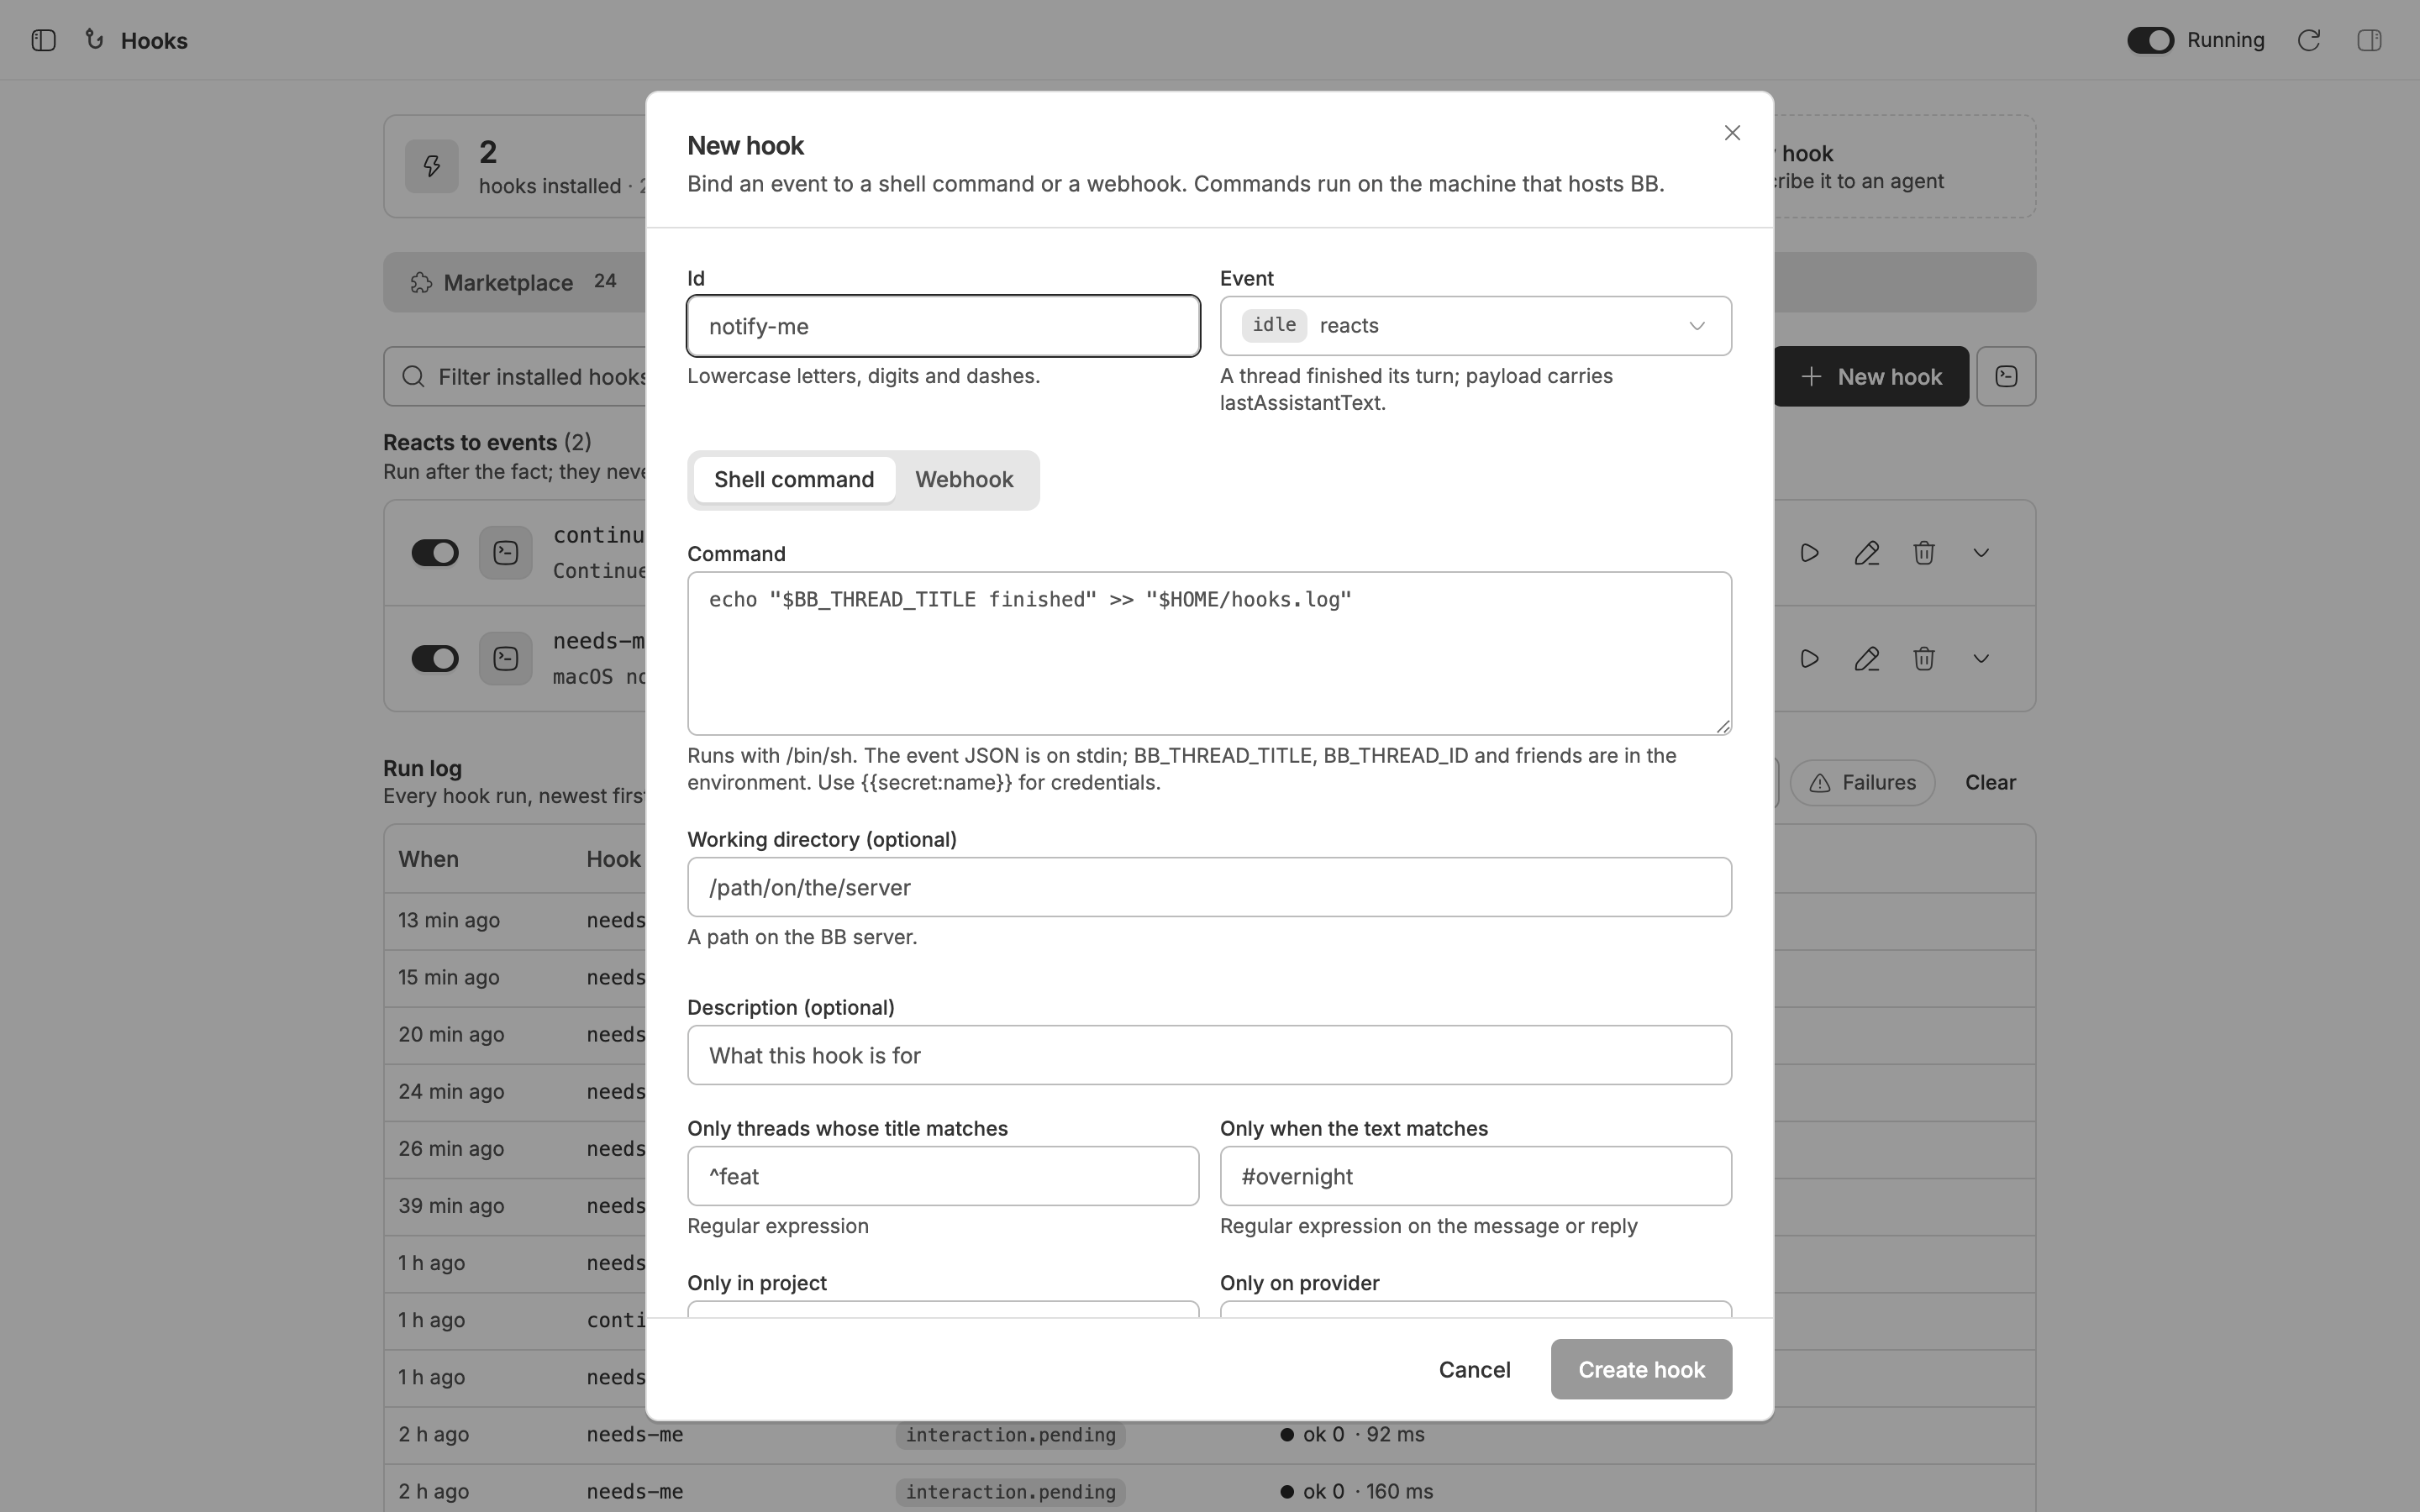Viewport: 2420px width, 1512px height.
Task: Focus the Working directory field
Action: click(1209, 887)
